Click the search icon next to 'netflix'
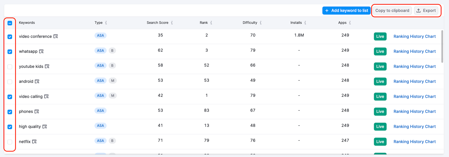This screenshot has height=157, width=449. pos(35,142)
